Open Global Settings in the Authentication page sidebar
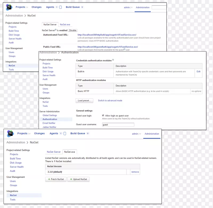The width and height of the screenshot is (213, 208). click(x=50, y=115)
